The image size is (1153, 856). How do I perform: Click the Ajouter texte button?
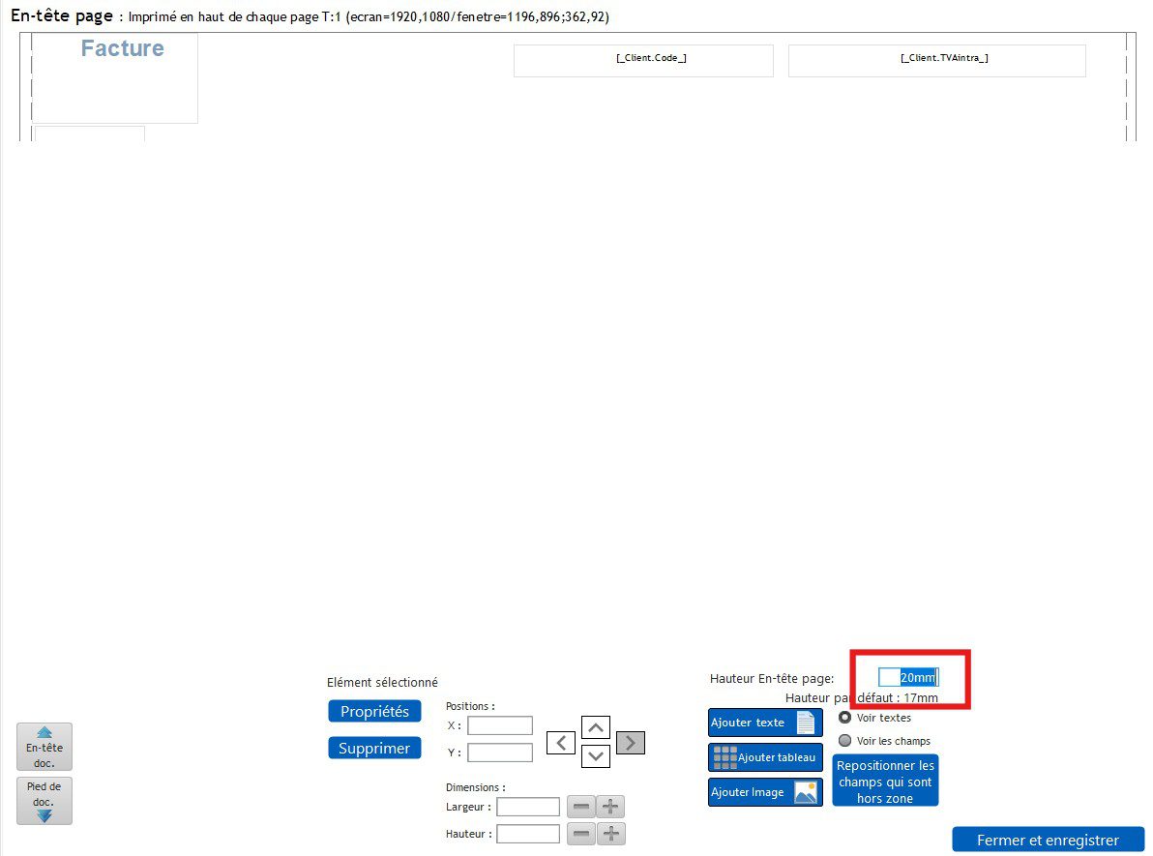[x=765, y=723]
